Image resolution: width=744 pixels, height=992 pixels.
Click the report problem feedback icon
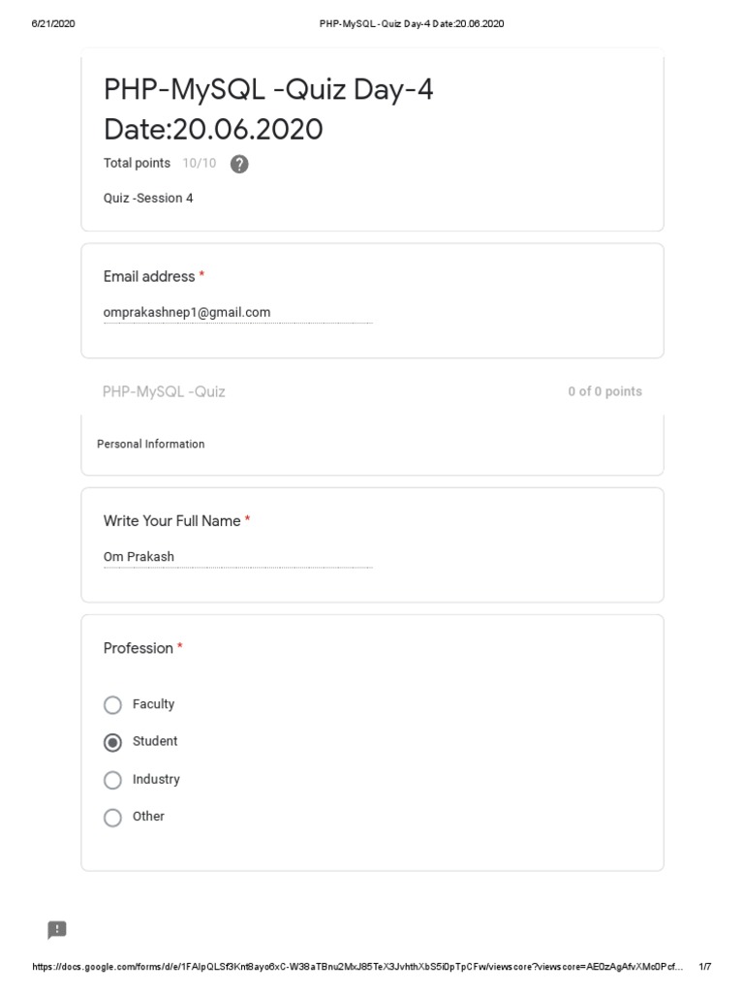click(x=57, y=930)
